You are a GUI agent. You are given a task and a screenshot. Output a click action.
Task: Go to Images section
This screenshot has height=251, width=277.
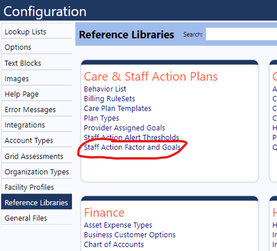pos(37,79)
